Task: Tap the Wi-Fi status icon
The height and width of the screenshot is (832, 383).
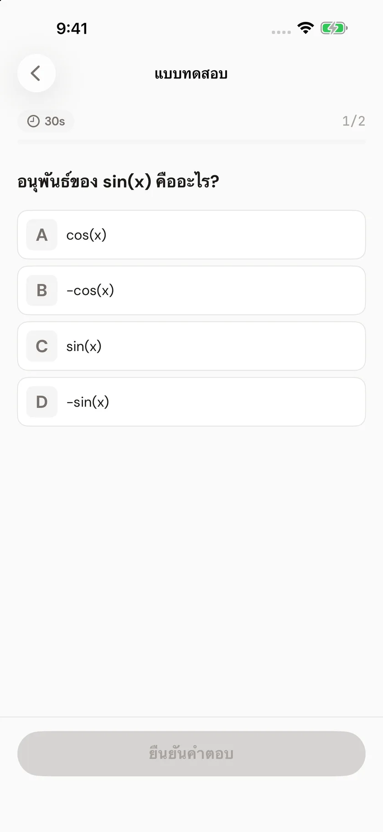Action: tap(305, 28)
